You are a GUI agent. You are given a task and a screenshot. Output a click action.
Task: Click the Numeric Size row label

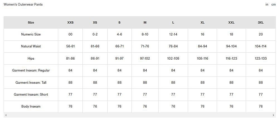31,34
